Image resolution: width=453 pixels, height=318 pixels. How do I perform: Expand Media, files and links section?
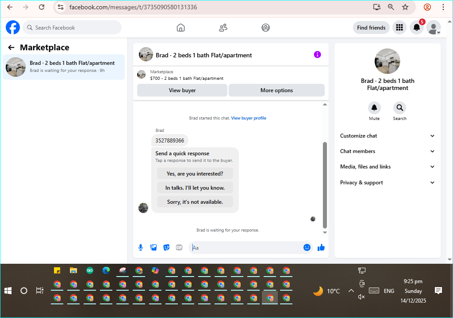(388, 167)
